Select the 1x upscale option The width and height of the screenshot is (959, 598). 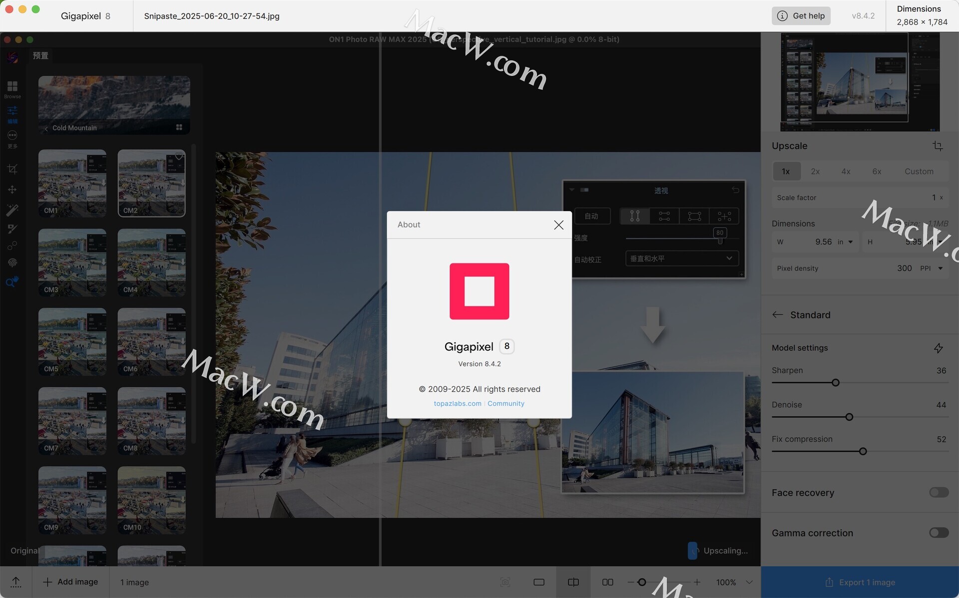tap(786, 171)
